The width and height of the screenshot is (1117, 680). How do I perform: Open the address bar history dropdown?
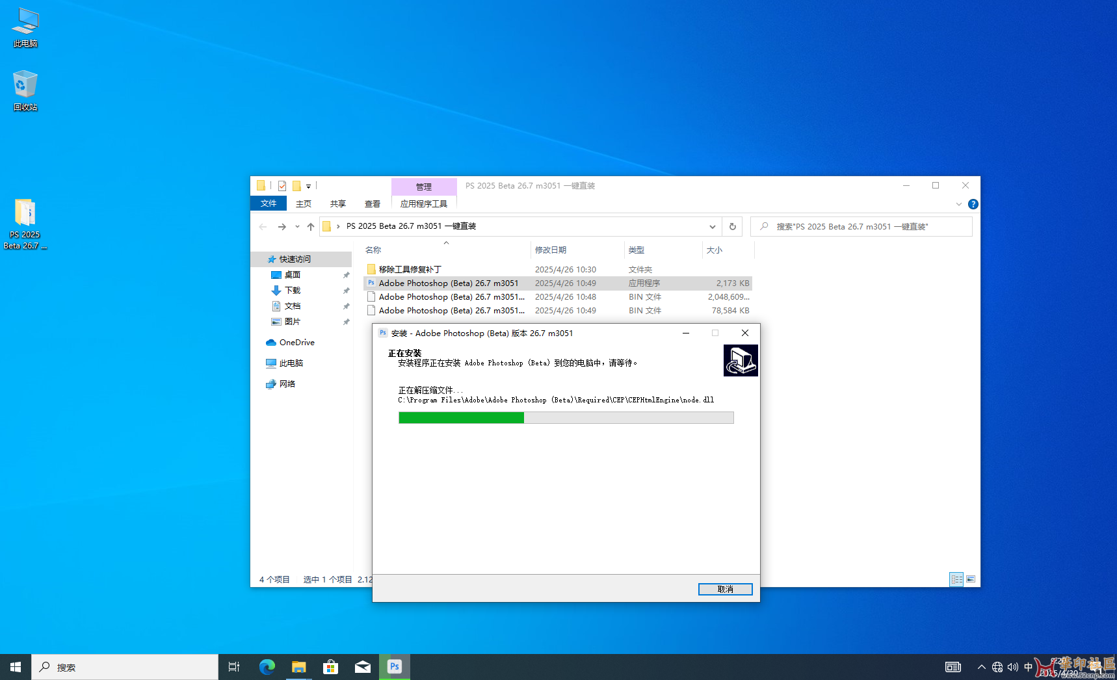pyautogui.click(x=713, y=227)
